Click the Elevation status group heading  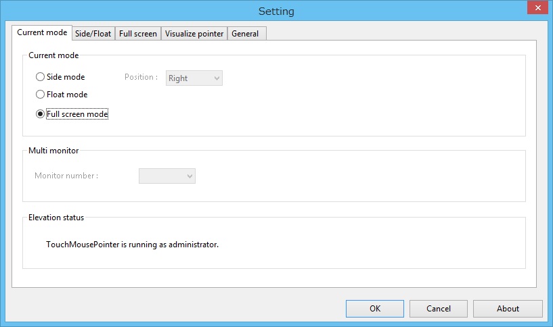tap(56, 218)
